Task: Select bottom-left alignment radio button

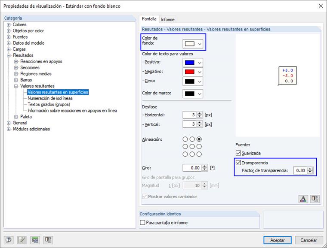Action: [x=185, y=154]
